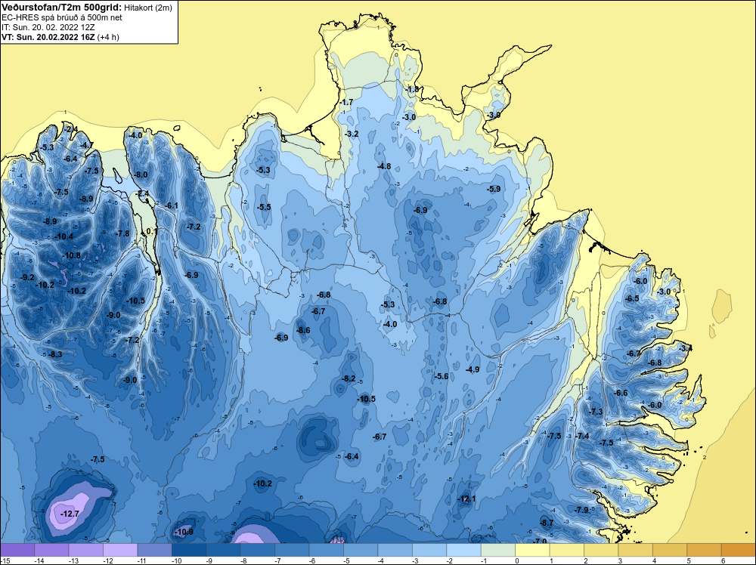Select the yellow swatch between 0 and 1
The image size is (756, 565).
533,550
